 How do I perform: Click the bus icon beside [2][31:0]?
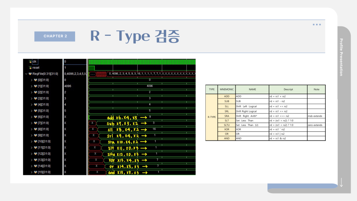point(36,92)
